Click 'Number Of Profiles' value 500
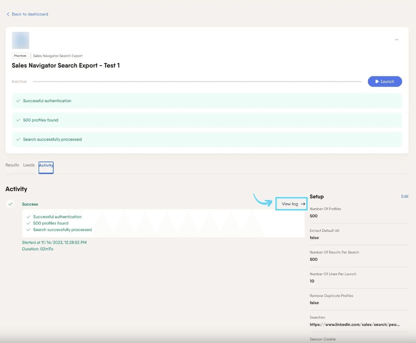Image resolution: width=416 pixels, height=343 pixels. point(314,216)
